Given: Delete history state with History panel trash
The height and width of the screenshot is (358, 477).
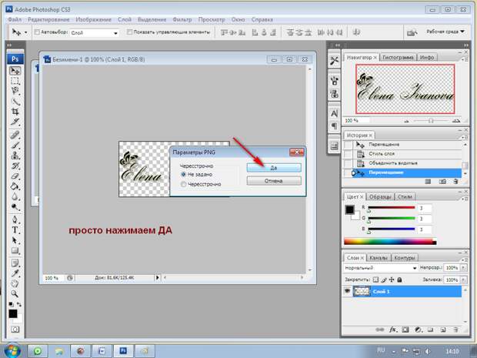Looking at the screenshot, I should click(x=455, y=182).
